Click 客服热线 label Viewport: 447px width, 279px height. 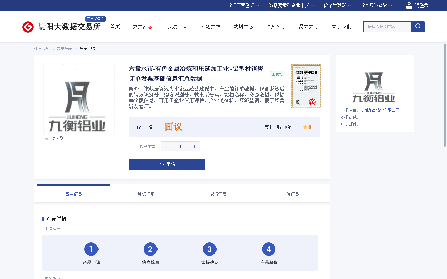(349, 117)
